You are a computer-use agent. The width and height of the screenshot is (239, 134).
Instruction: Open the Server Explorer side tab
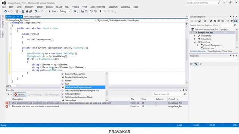(x=3, y=22)
